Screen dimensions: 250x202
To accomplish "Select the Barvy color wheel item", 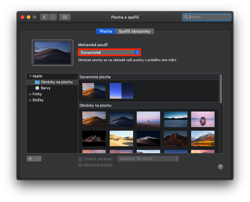I will [x=45, y=88].
